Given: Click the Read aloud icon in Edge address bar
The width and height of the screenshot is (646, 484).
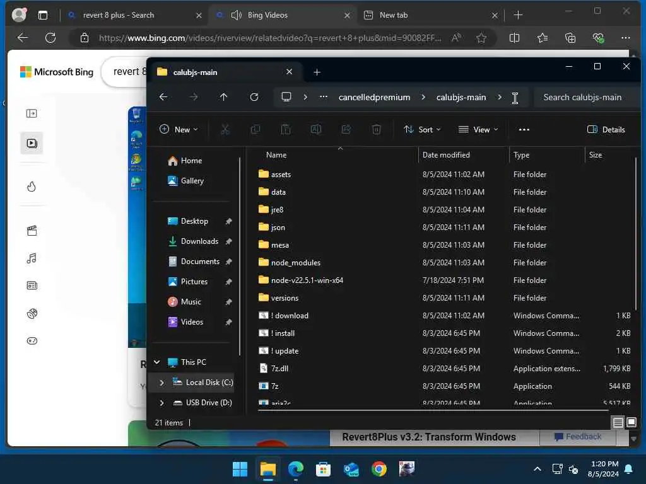Looking at the screenshot, I should [x=457, y=38].
